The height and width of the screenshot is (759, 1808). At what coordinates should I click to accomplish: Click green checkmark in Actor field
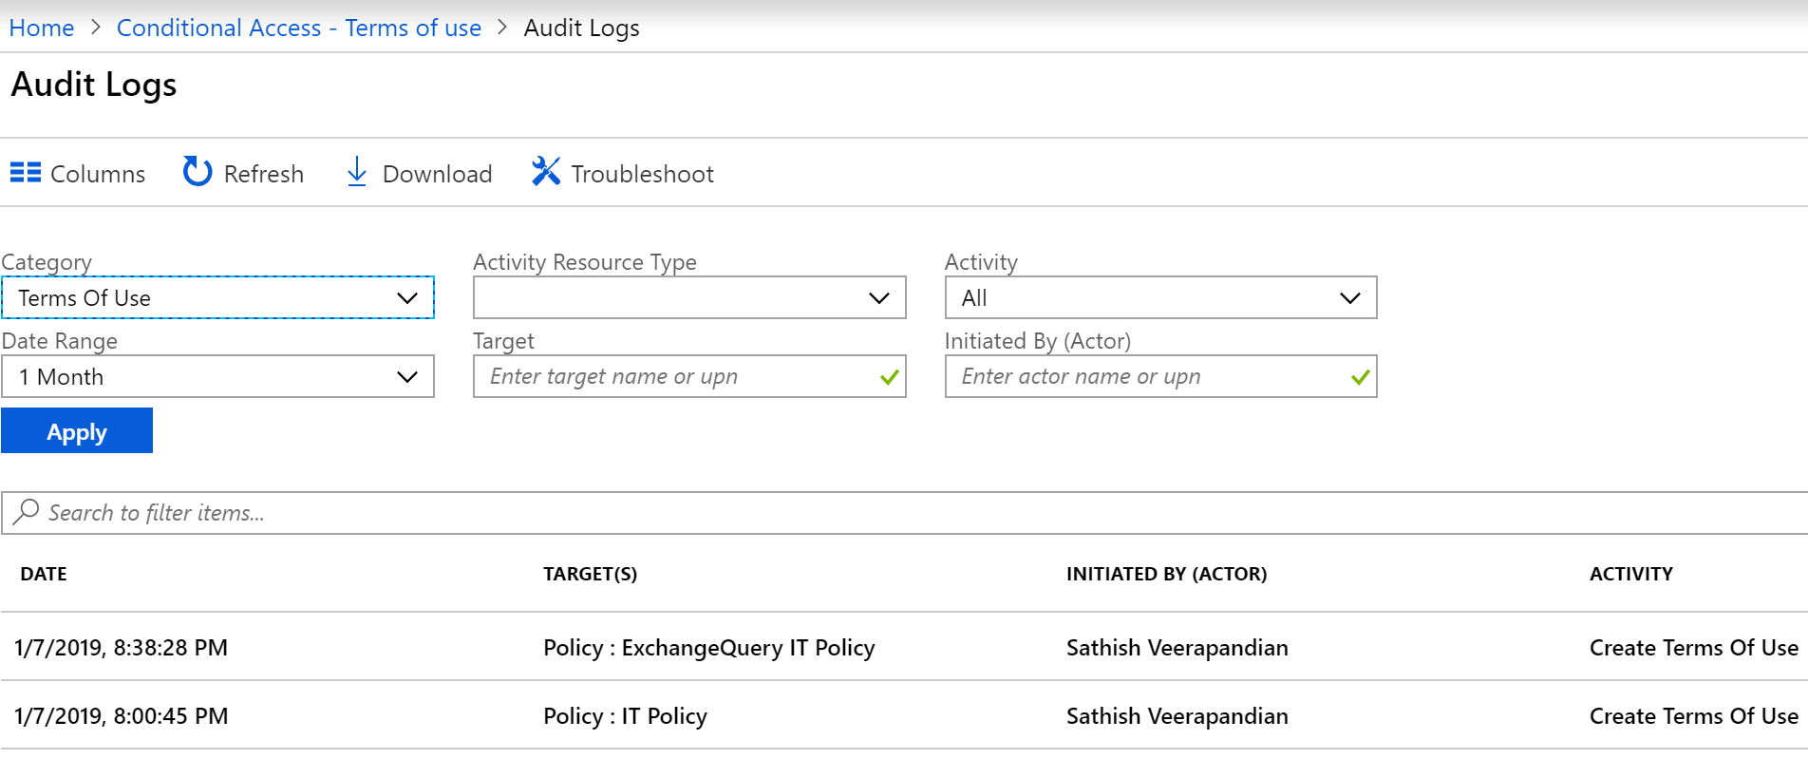1360,377
